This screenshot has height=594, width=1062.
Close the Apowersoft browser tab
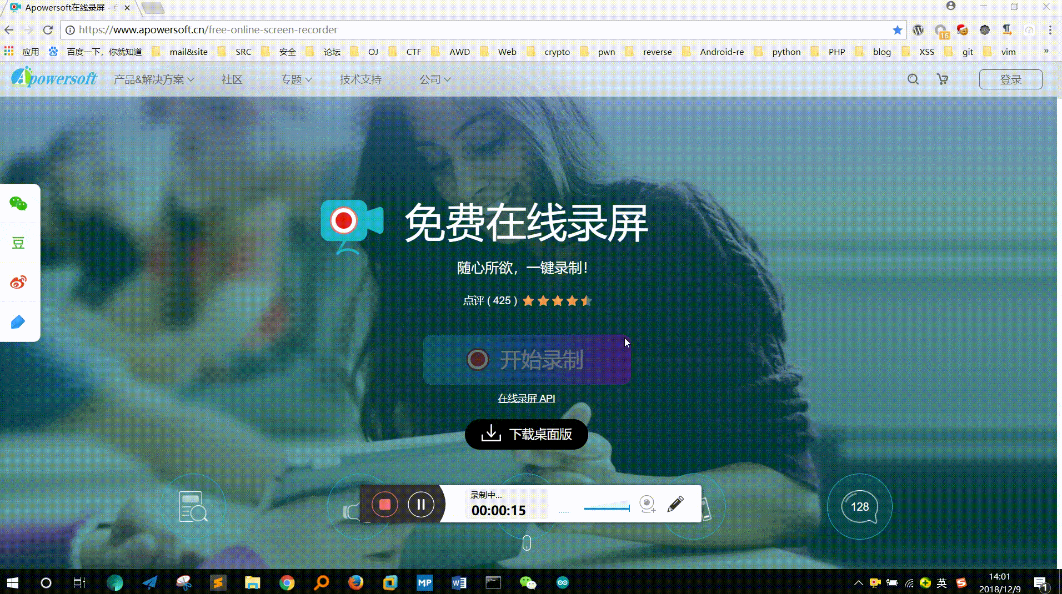[127, 8]
